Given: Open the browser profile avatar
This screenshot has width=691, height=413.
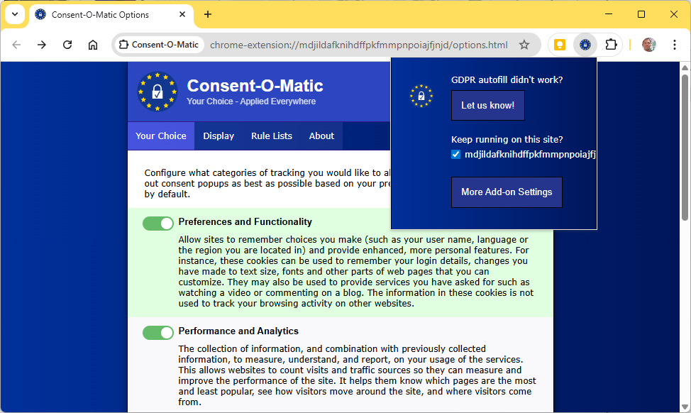Looking at the screenshot, I should click(648, 44).
